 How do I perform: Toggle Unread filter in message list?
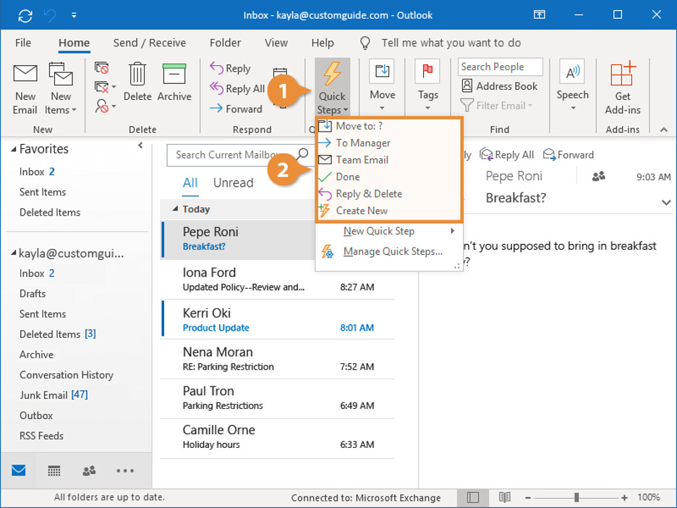(233, 183)
